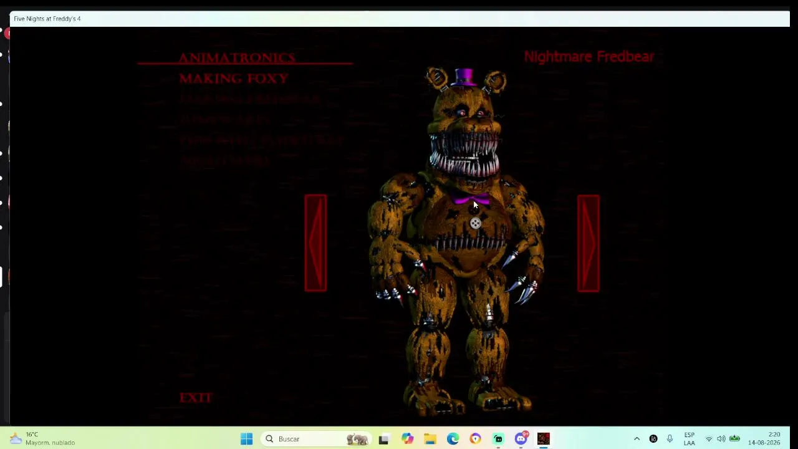Click the round black tray icon

653,439
